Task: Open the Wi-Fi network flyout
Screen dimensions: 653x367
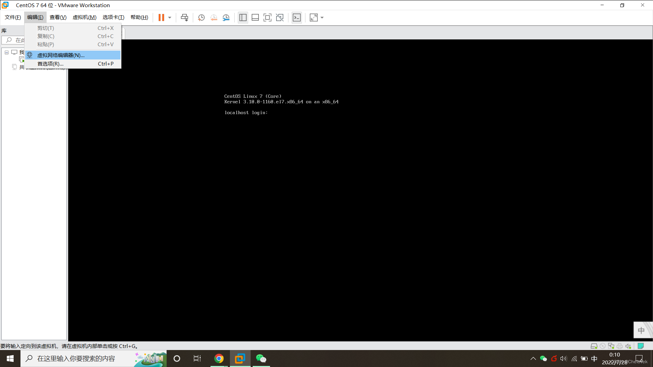Action: click(x=574, y=359)
